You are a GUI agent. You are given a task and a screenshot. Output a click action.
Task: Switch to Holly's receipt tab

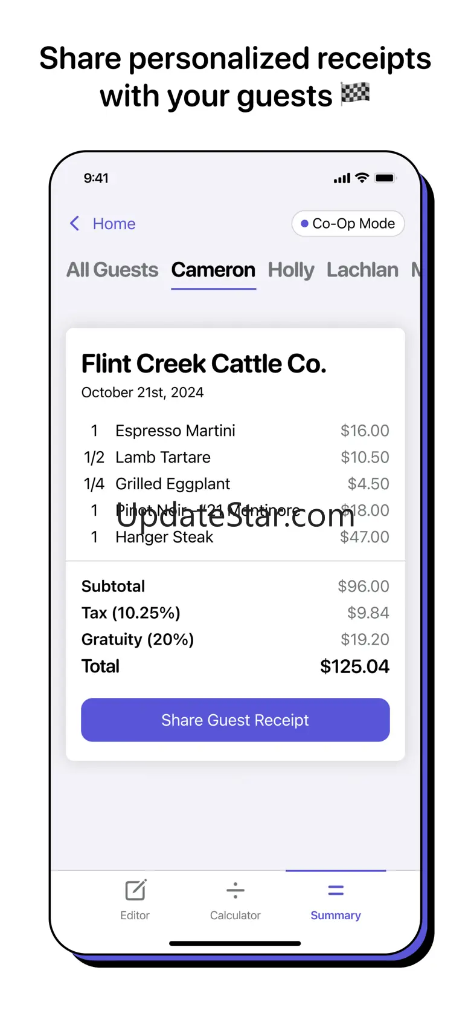pos(291,270)
